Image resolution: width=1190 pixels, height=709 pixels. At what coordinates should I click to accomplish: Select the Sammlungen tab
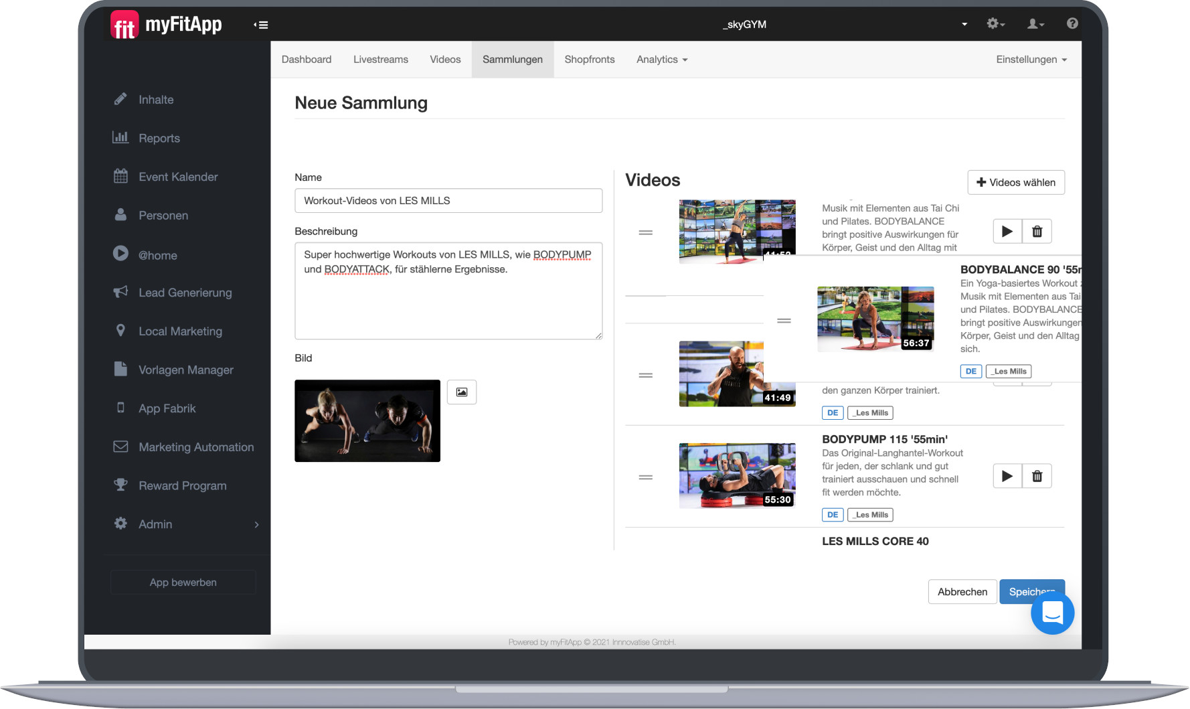[x=513, y=60]
